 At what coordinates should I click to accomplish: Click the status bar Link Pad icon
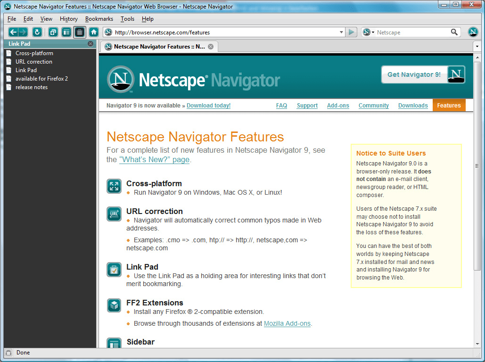click(8, 352)
